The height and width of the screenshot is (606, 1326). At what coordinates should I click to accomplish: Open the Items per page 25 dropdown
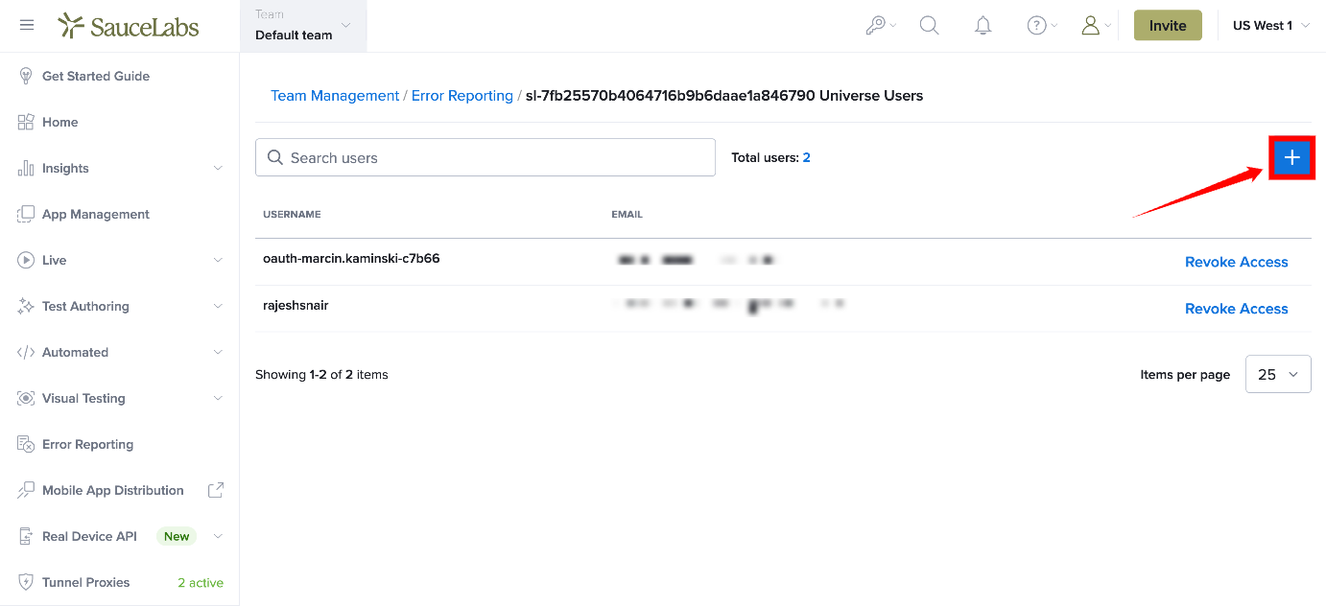[1278, 375]
